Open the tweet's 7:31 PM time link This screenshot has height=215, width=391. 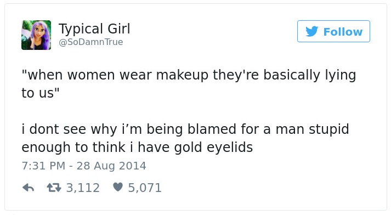[x=43, y=166]
